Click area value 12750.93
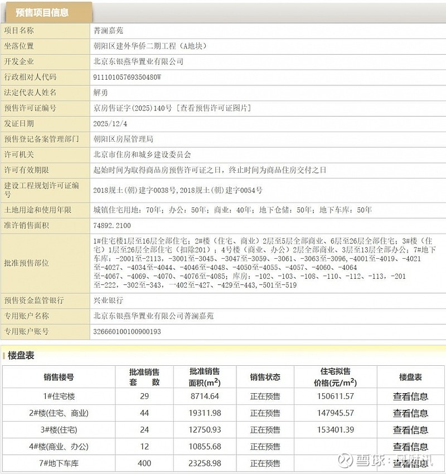 click(205, 429)
